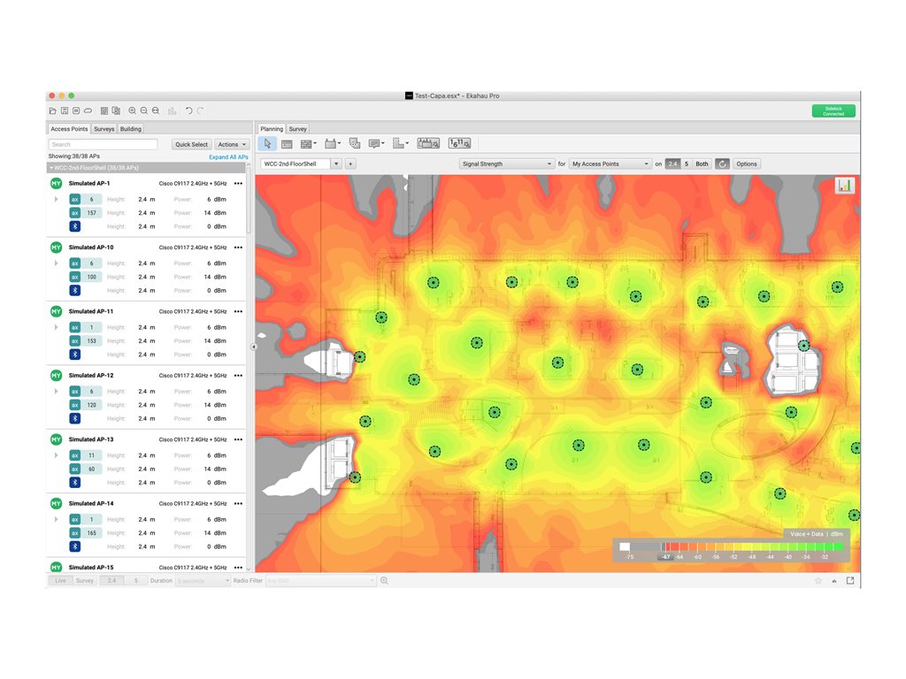Switch to the Building tab
This screenshot has height=679, width=906.
pos(131,129)
